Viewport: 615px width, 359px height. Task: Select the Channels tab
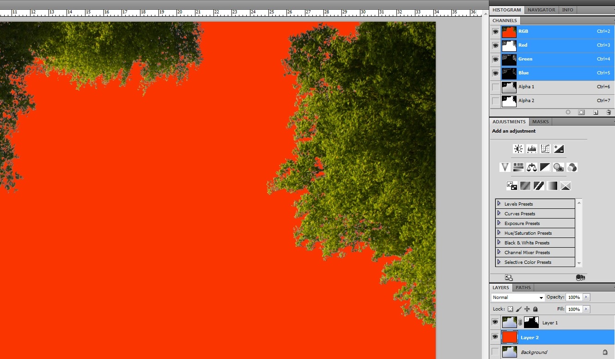(x=505, y=20)
